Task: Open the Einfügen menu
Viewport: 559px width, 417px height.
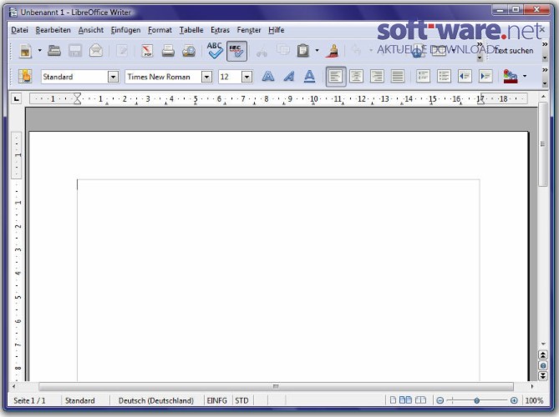Action: point(125,30)
